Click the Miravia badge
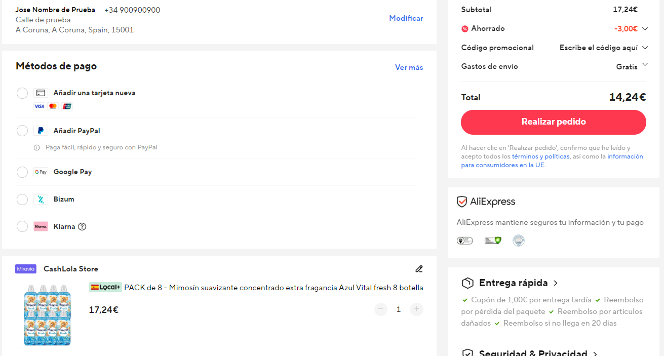 pyautogui.click(x=26, y=269)
